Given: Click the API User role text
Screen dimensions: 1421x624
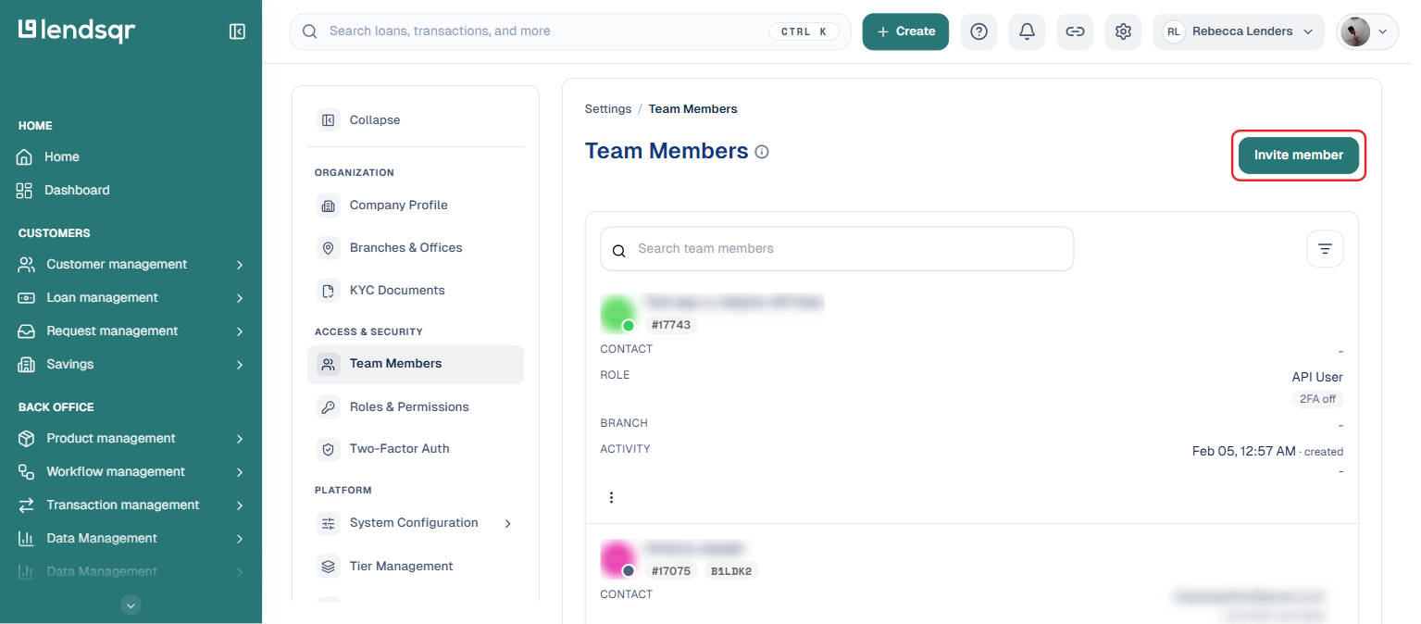Looking at the screenshot, I should click(x=1317, y=377).
